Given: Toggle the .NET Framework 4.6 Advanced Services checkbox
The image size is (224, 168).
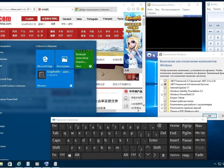Looking at the screenshot, I should (165, 85).
